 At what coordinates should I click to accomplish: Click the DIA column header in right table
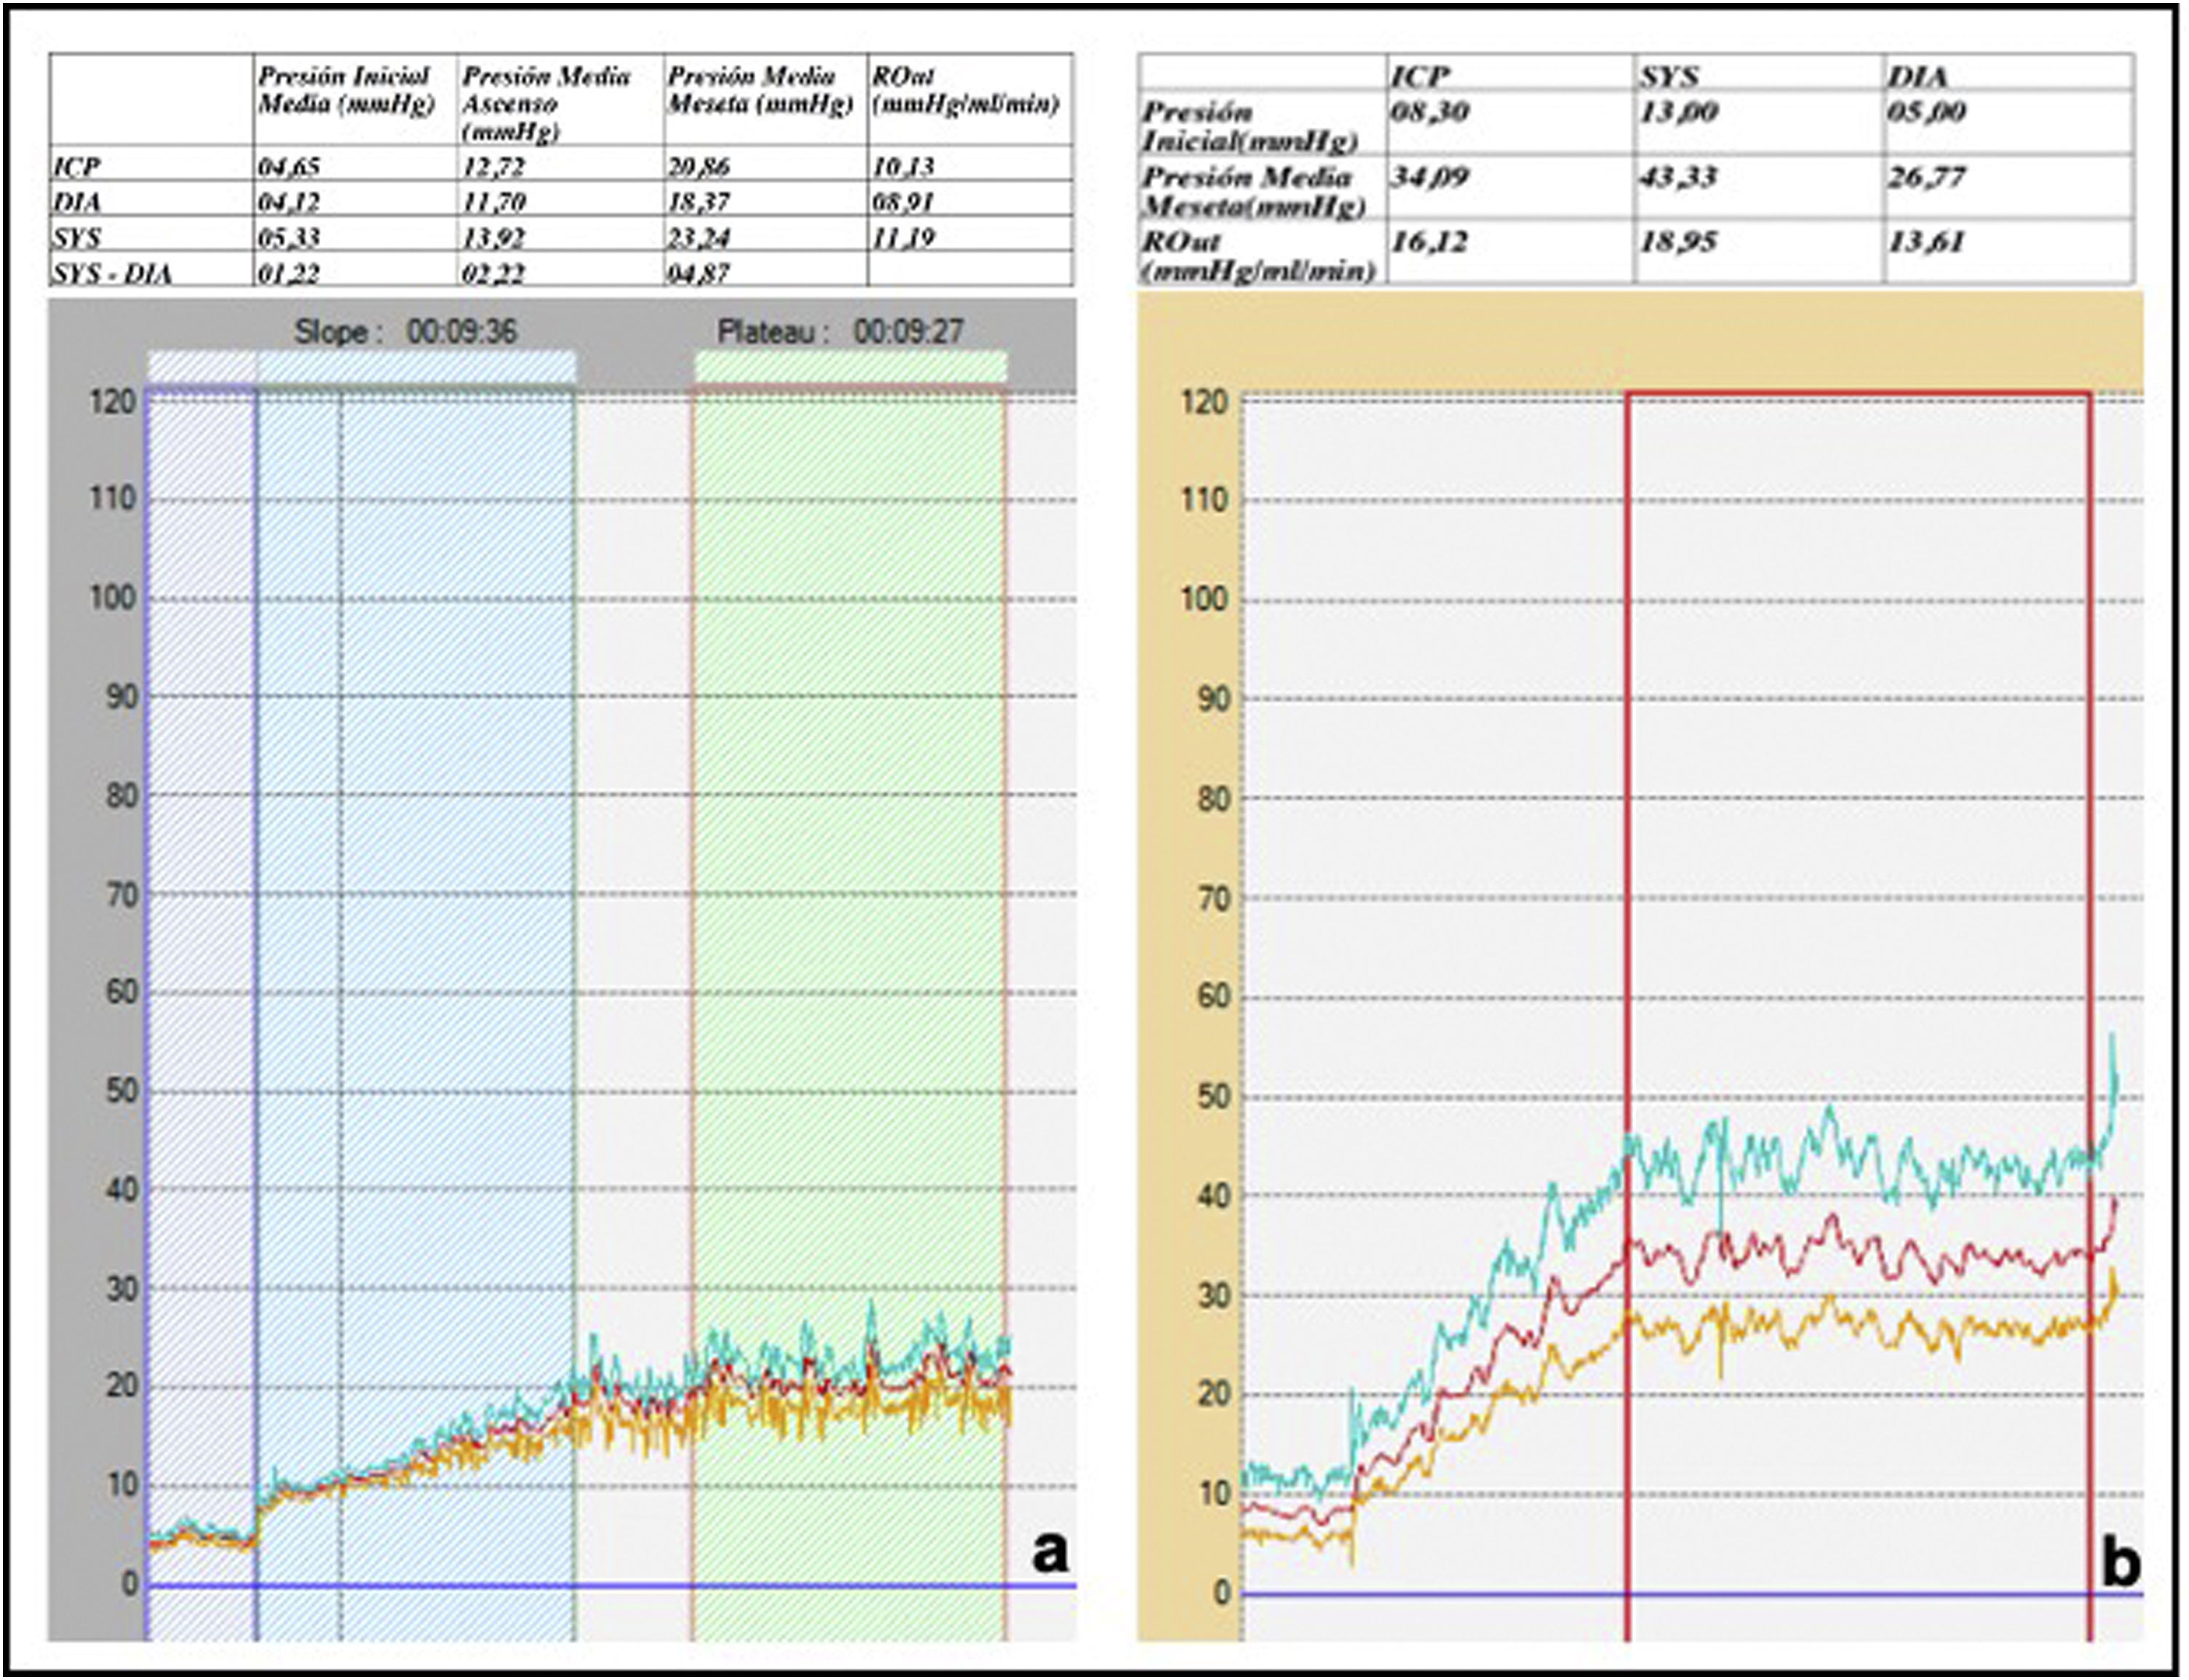[x=1918, y=76]
